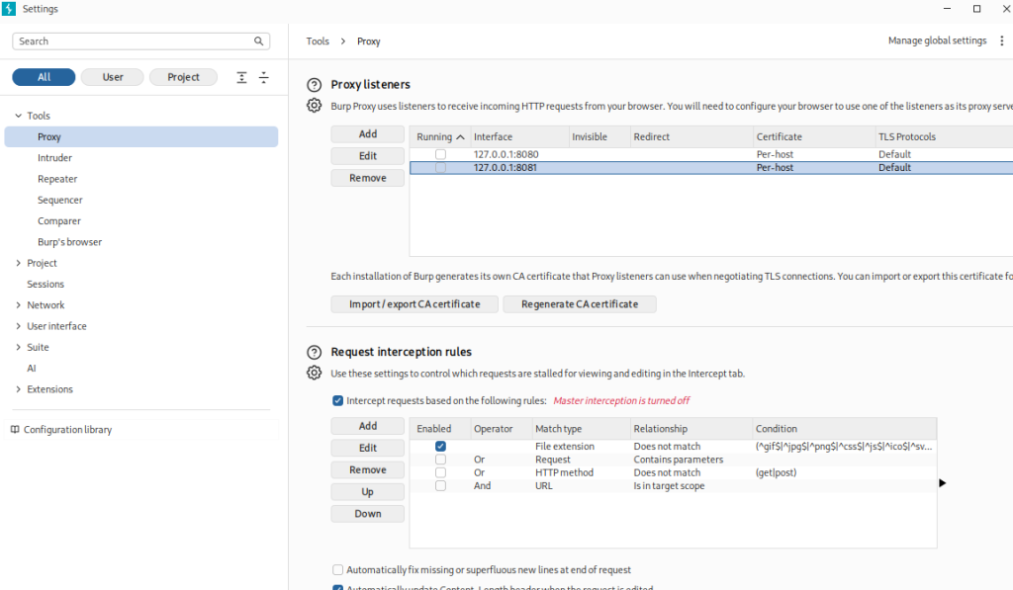Expand the Extensions tree node
1013x590 pixels.
pos(18,389)
